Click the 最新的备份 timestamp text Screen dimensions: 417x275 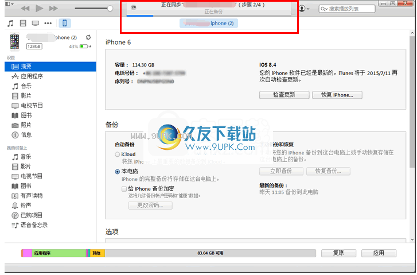[289, 192]
